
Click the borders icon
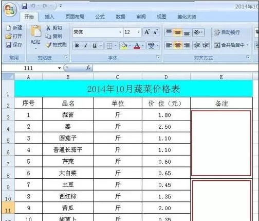coord(109,46)
